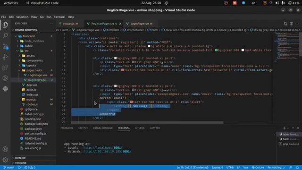Open the compare changes icon in editor toolbar
302x170 pixels.
285,24
